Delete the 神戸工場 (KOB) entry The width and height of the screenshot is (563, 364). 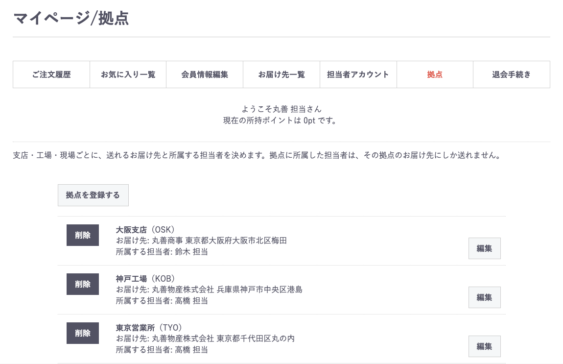(83, 284)
